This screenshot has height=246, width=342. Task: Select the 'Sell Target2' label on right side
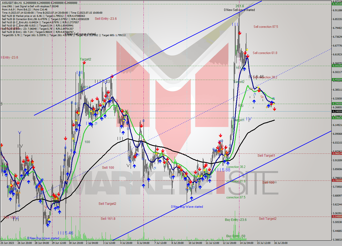(x=267, y=219)
